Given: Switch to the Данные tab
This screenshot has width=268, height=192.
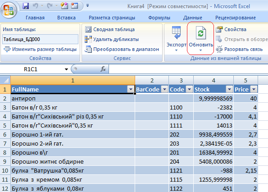Looking at the screenshot, I should [x=193, y=18].
